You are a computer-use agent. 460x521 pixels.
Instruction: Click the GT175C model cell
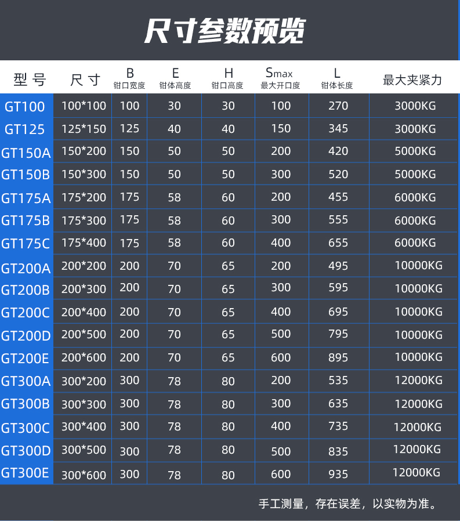[x=26, y=244]
